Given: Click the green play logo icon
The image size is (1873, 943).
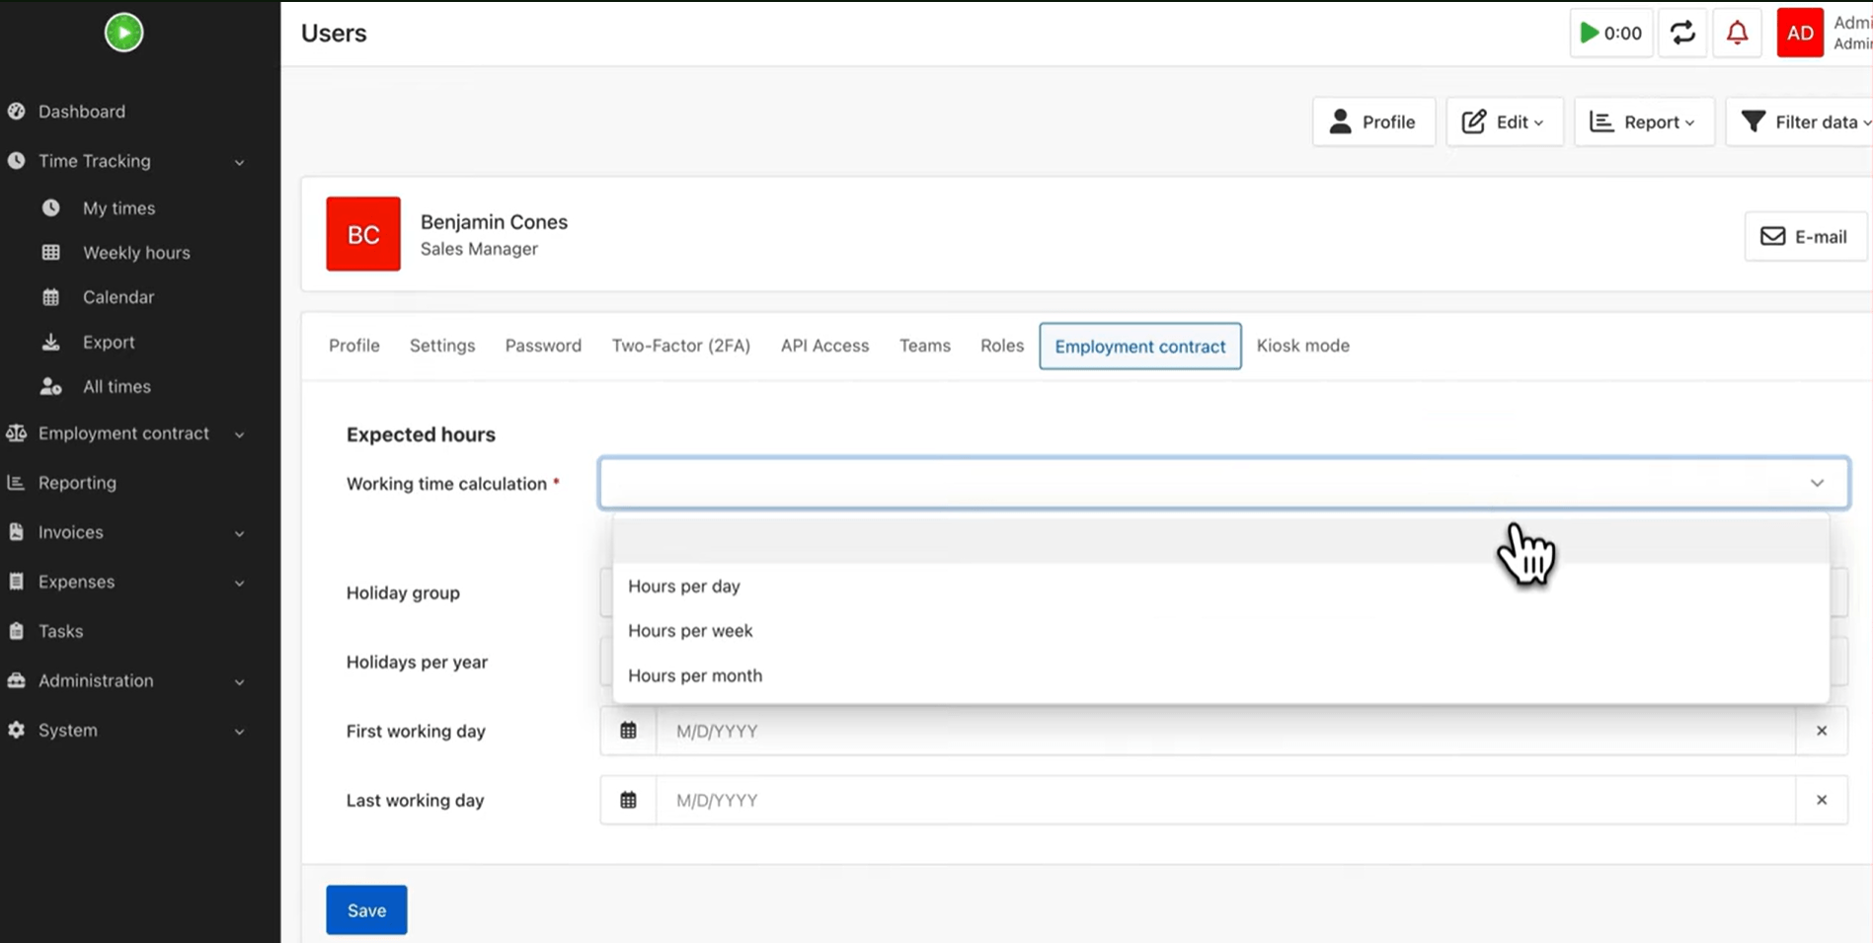Looking at the screenshot, I should 123,33.
